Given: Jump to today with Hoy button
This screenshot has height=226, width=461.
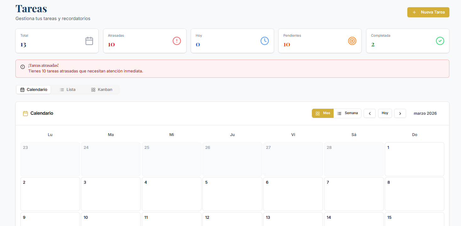Looking at the screenshot, I should (x=385, y=113).
